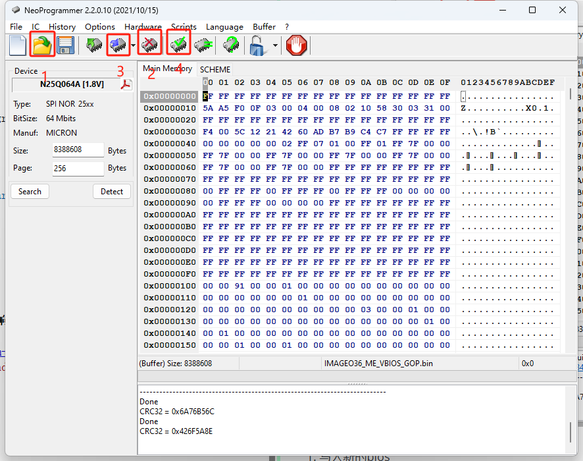
Task: Expand the Program IC dropdown arrow
Action: [134, 45]
